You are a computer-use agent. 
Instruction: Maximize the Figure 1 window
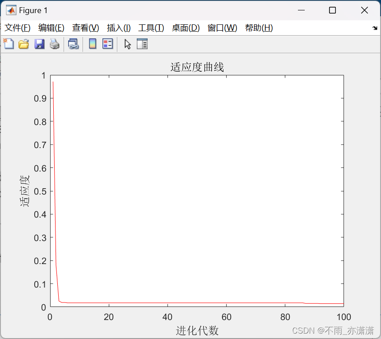(332, 10)
